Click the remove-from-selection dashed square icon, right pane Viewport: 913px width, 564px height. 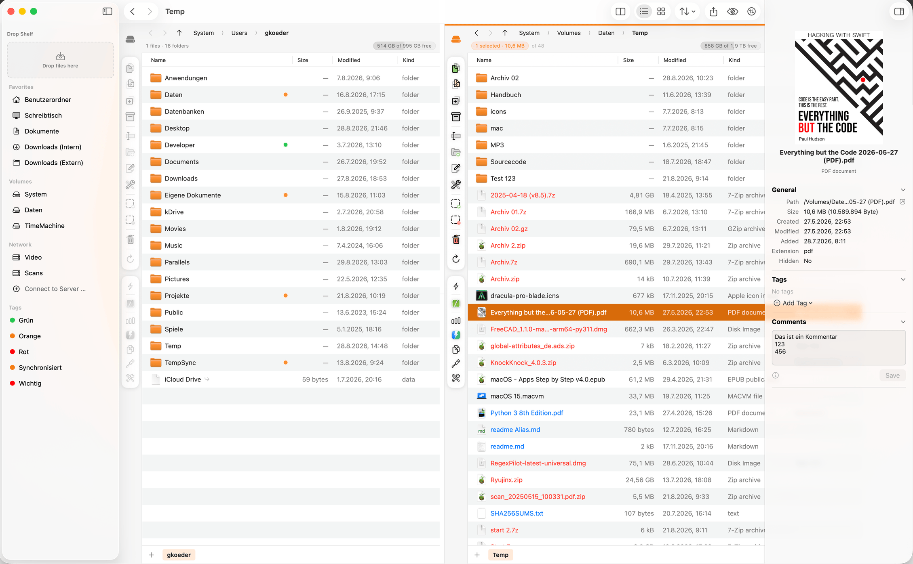[x=456, y=220]
